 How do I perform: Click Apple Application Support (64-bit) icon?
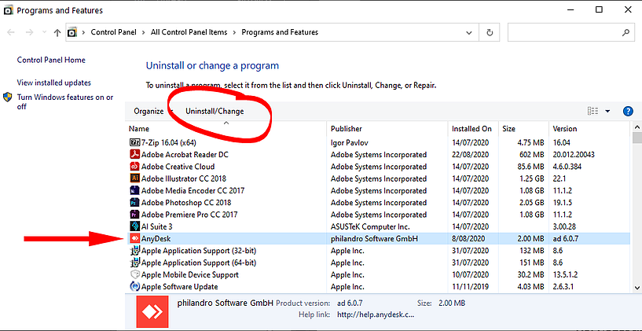[134, 262]
